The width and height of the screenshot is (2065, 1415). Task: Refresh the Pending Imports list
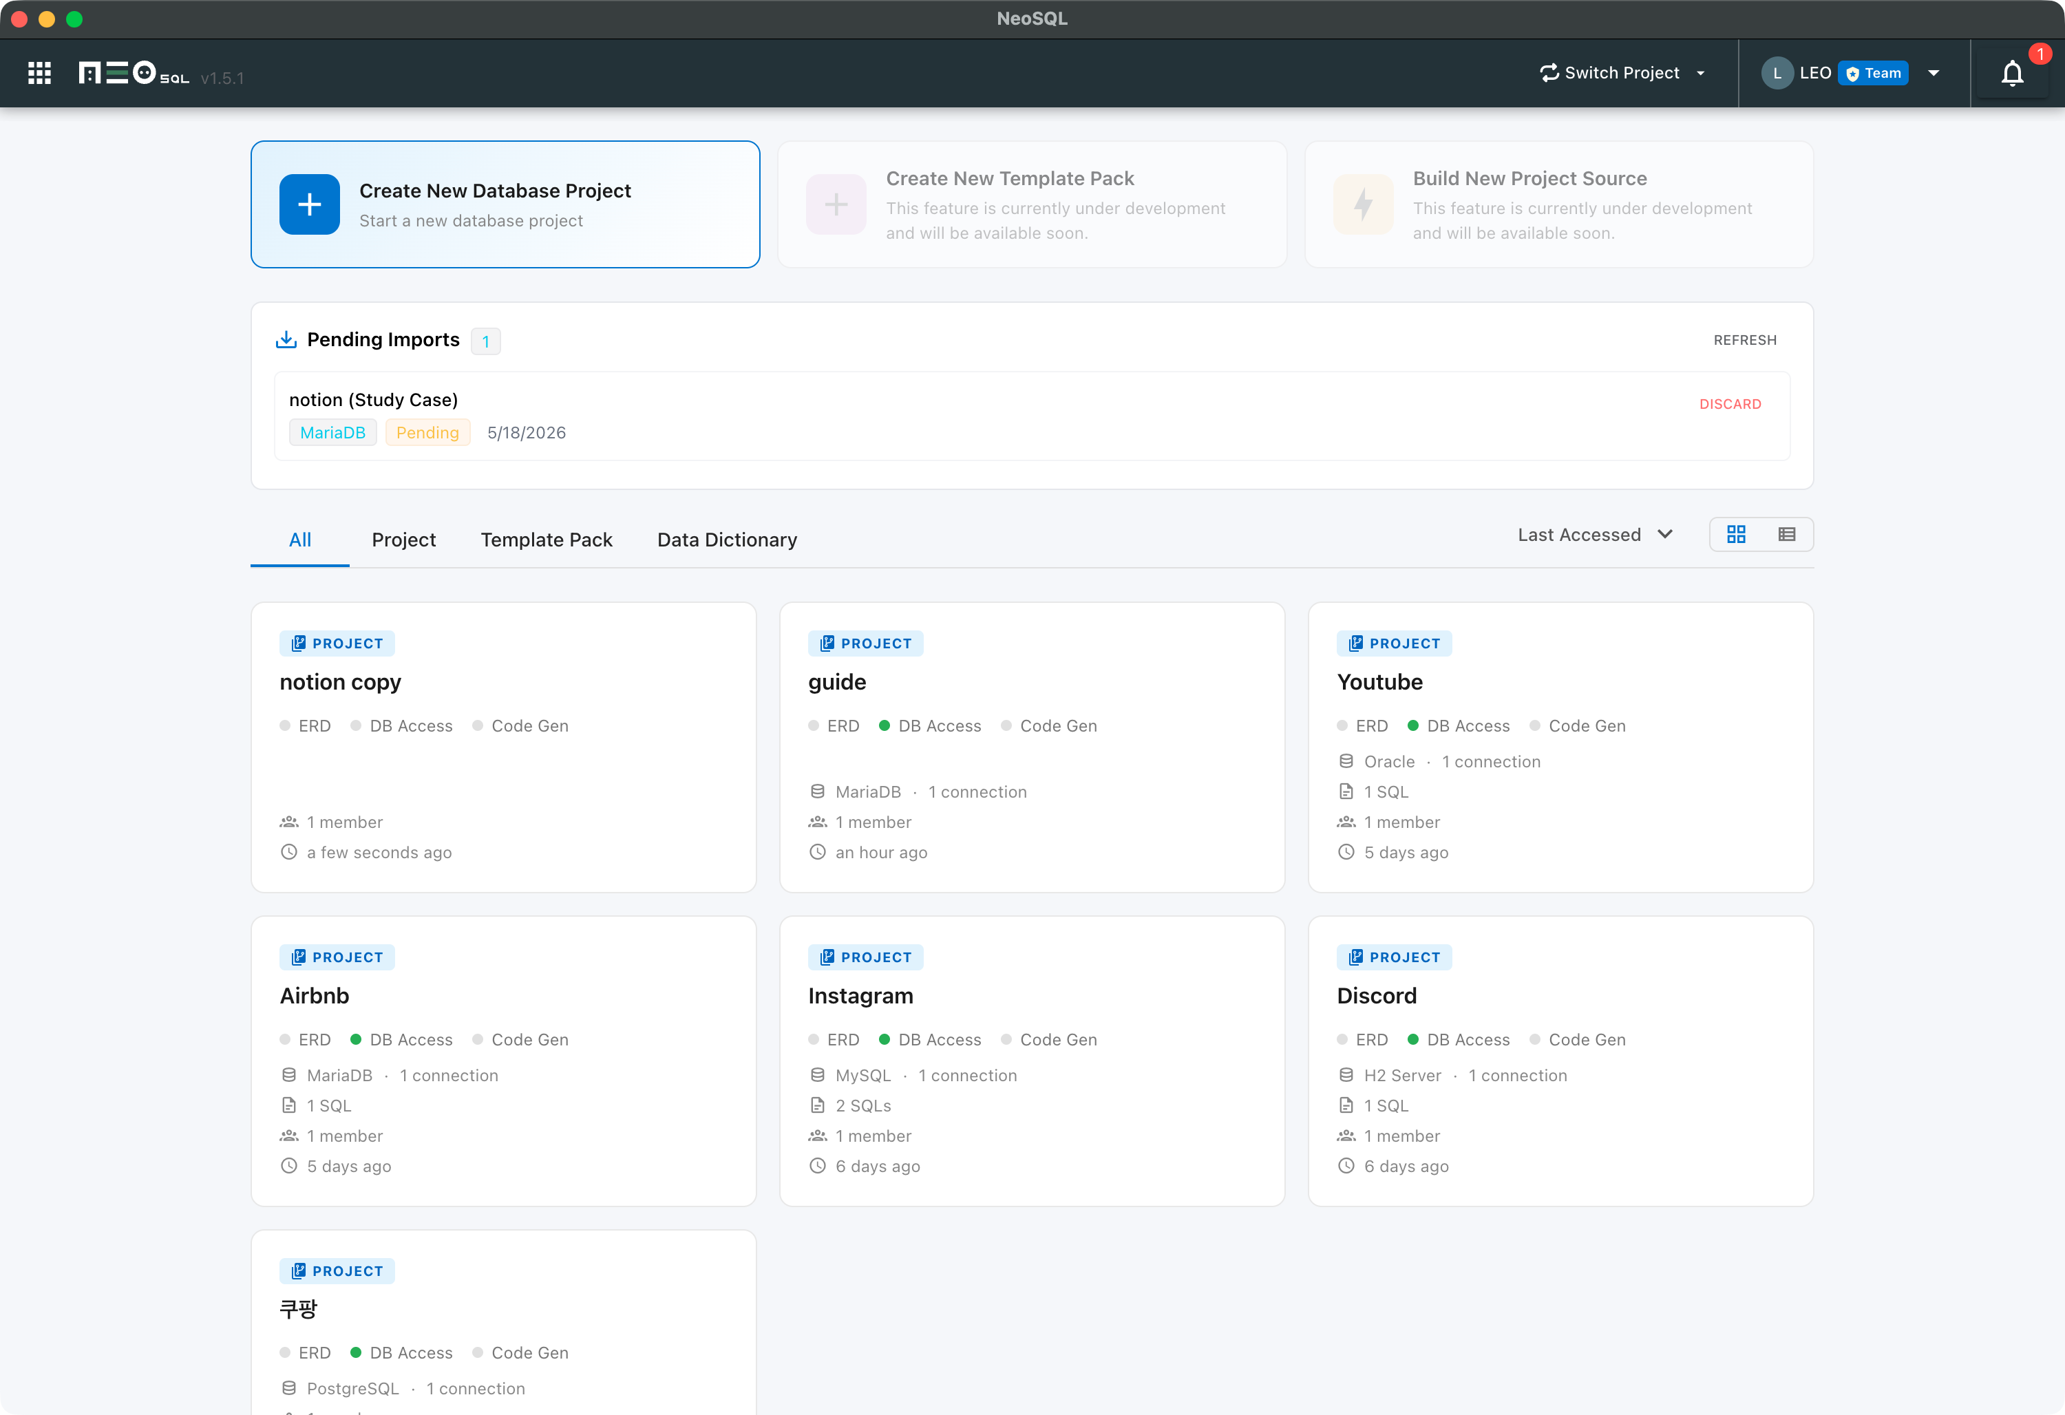coord(1745,340)
